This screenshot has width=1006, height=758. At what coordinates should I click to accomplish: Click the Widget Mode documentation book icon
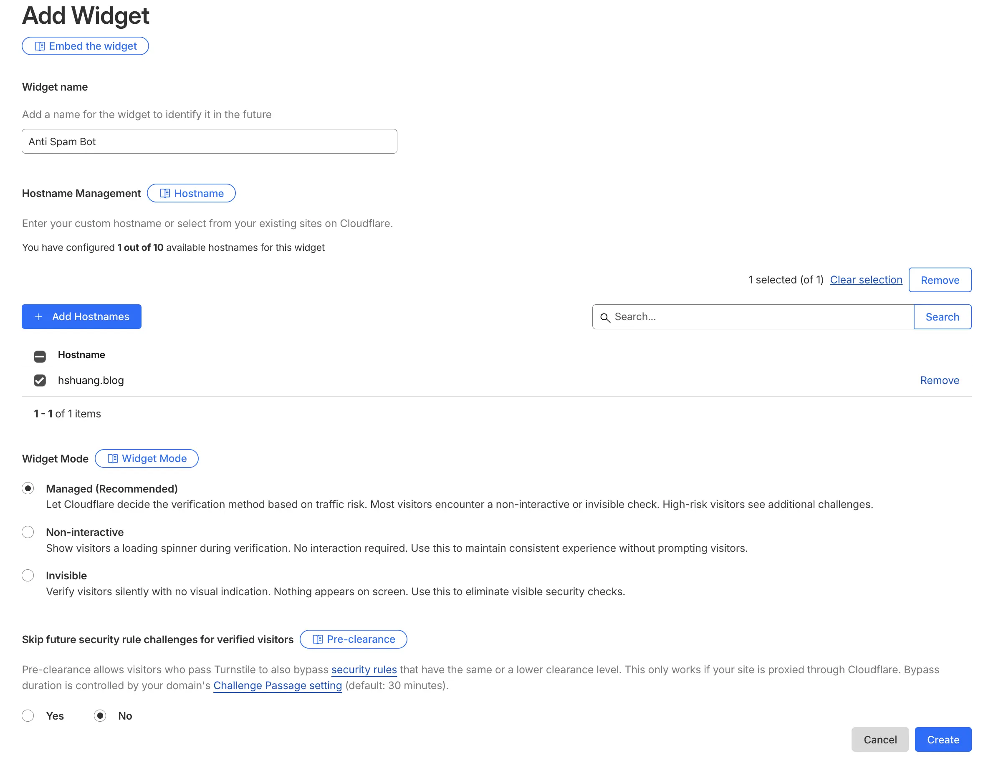click(x=112, y=459)
